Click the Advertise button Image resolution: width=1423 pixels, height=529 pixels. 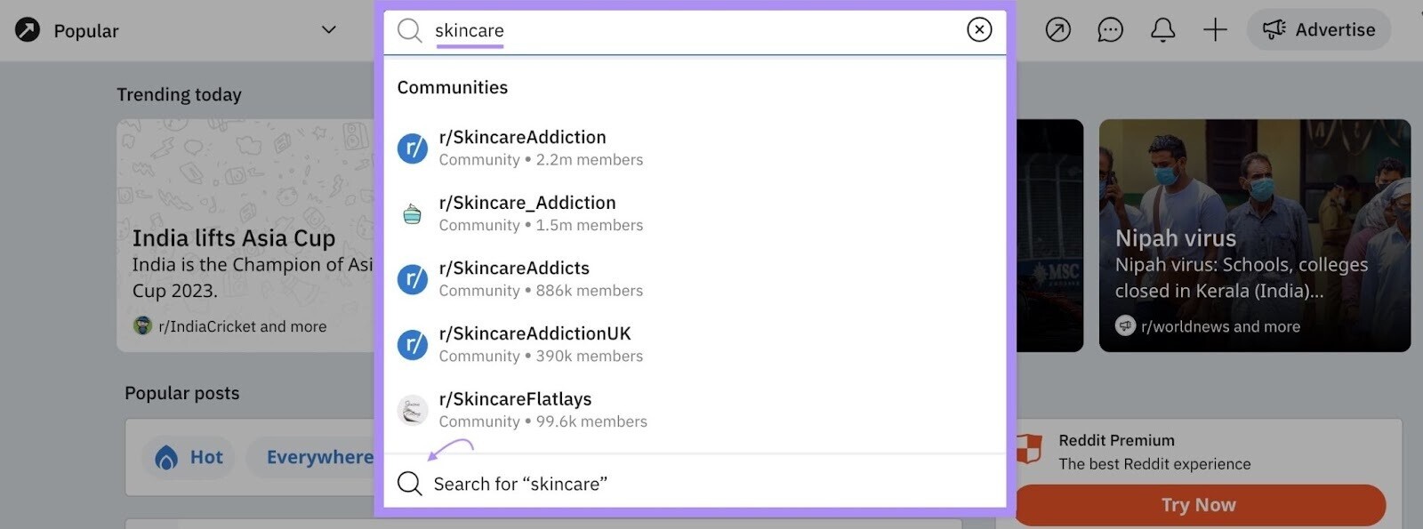[x=1319, y=30]
